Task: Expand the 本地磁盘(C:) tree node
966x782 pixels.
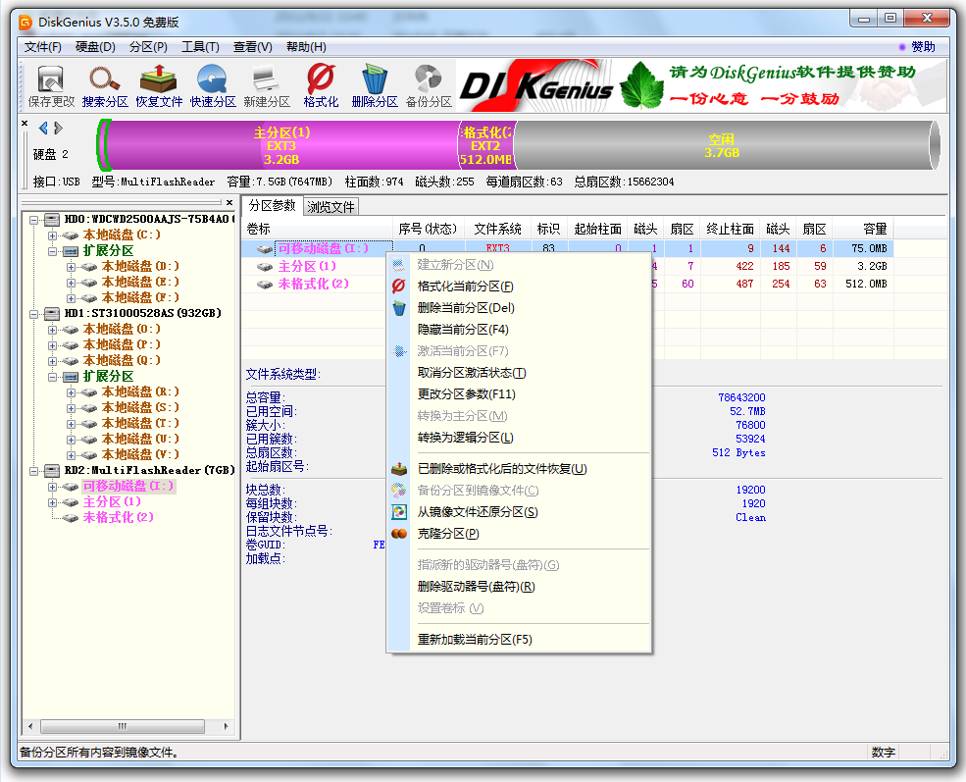Action: click(x=52, y=235)
